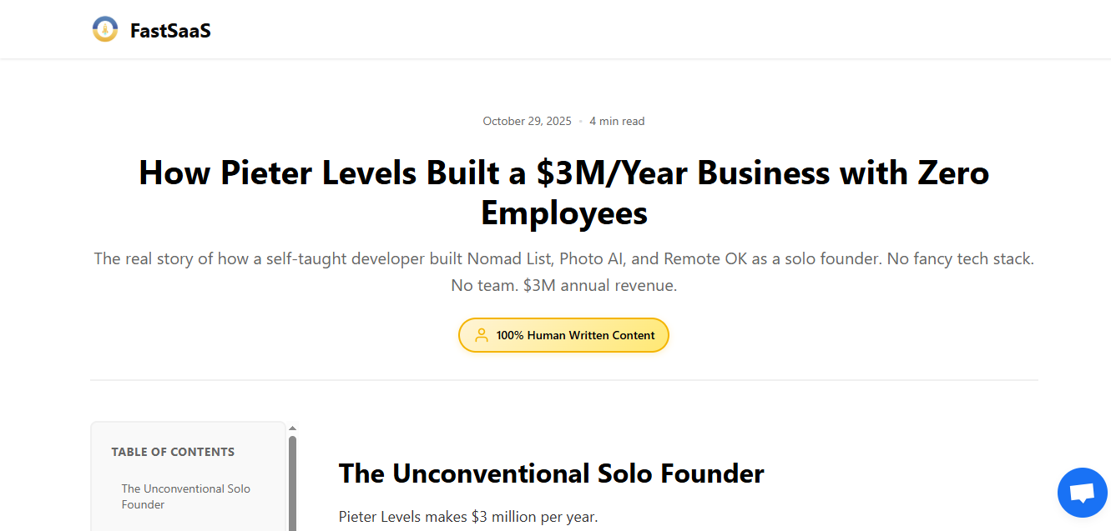
Task: Click the October 29, 2025 date text
Action: (x=527, y=121)
